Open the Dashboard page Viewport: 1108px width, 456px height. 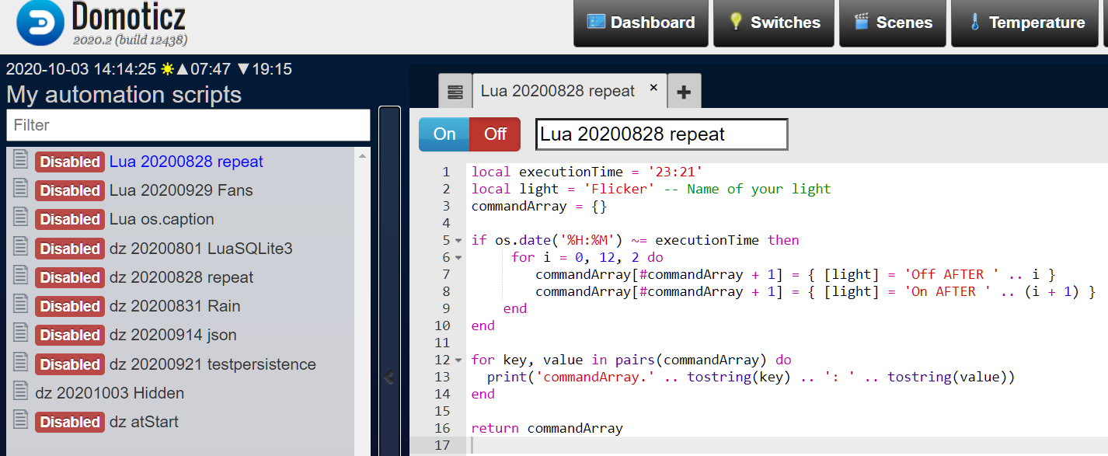point(641,23)
